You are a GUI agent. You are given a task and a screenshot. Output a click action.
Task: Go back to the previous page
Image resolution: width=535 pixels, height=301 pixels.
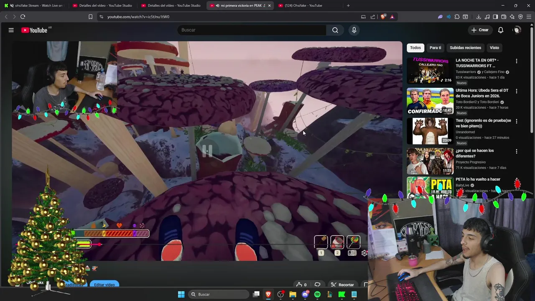tap(6, 17)
